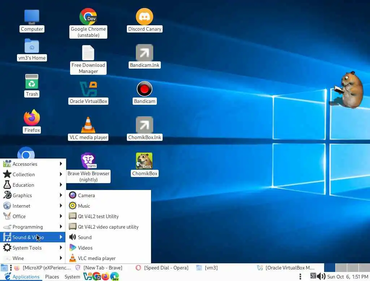370x281 pixels.
Task: Launch Camera from the Sound & Video menu
Action: [x=108, y=195]
